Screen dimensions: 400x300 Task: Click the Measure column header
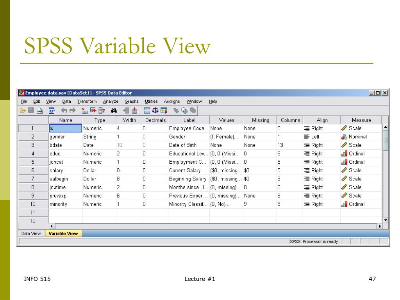361,120
